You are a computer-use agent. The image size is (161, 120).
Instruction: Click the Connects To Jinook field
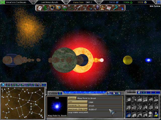click(105, 106)
